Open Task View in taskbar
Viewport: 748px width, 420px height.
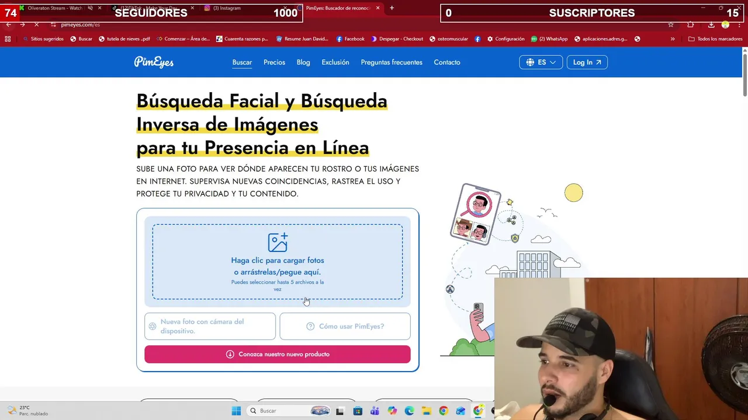340,411
